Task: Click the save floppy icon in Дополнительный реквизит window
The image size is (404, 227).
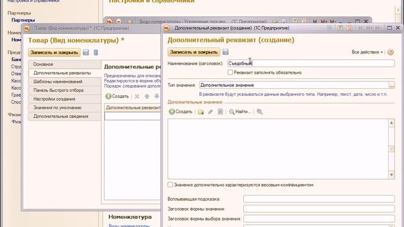Action: tap(225, 52)
